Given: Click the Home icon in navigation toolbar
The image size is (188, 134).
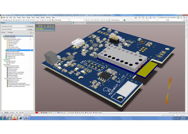Looking at the screenshot, I should (x=184, y=18).
